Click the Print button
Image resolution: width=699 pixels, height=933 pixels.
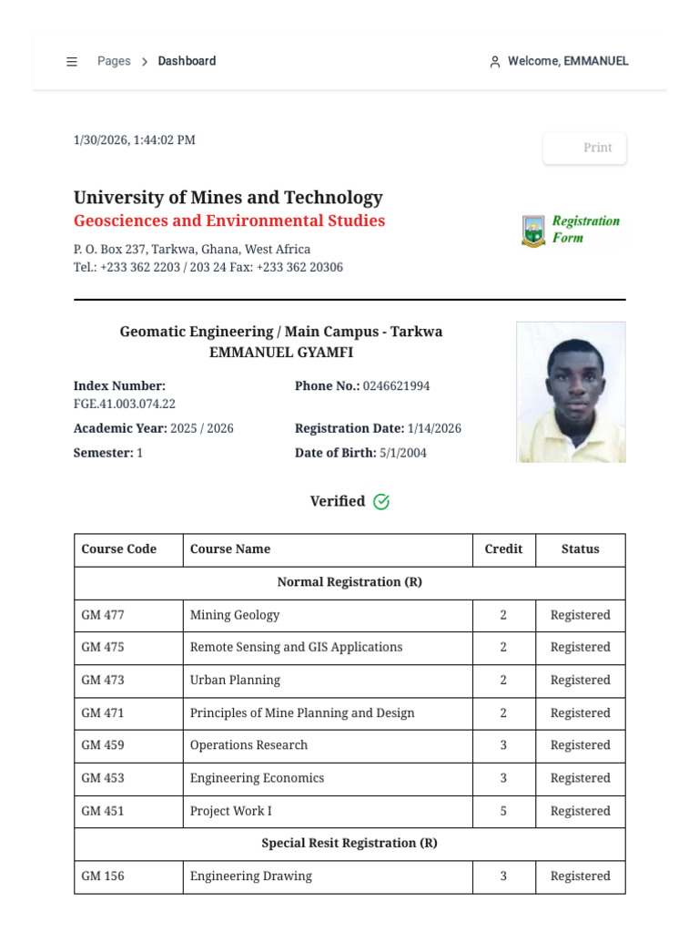click(584, 148)
